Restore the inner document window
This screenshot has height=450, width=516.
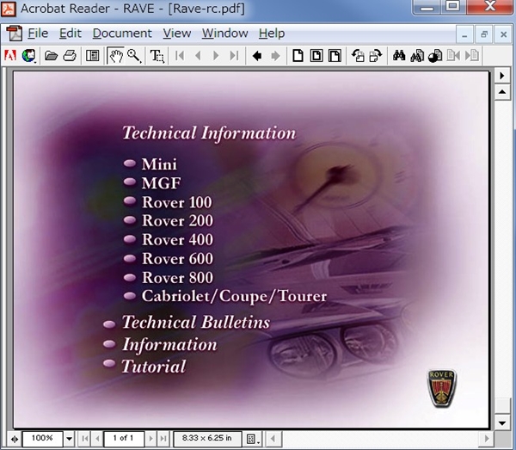pos(484,34)
